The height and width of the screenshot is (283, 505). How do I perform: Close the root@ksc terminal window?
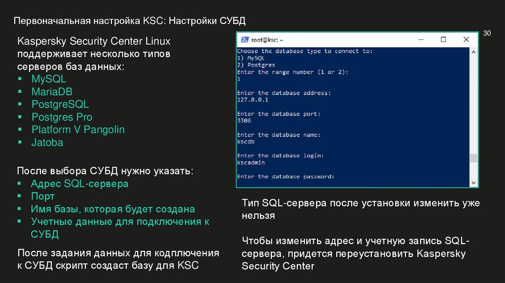click(x=466, y=39)
